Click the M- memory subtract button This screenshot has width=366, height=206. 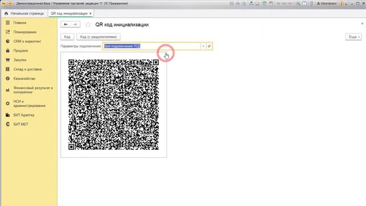click(x=290, y=3)
